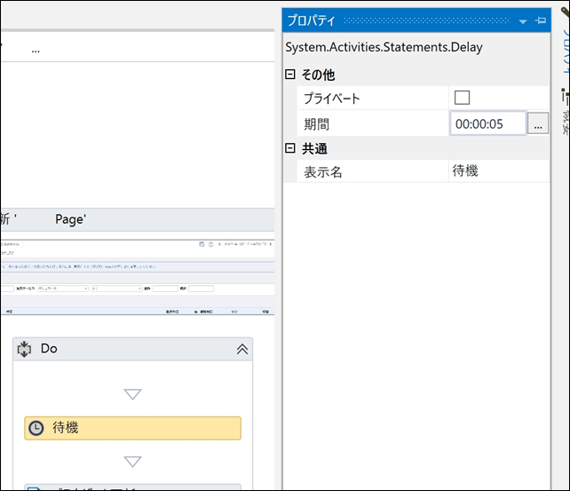This screenshot has width=570, height=491.
Task: Open the プロパティ panel dropdown arrow
Action: pos(523,21)
